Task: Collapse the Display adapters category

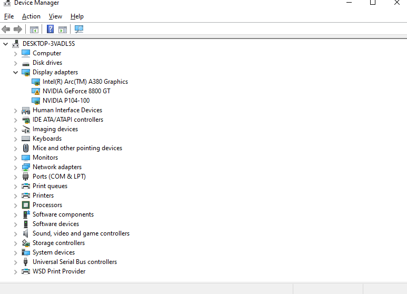Action: 16,72
